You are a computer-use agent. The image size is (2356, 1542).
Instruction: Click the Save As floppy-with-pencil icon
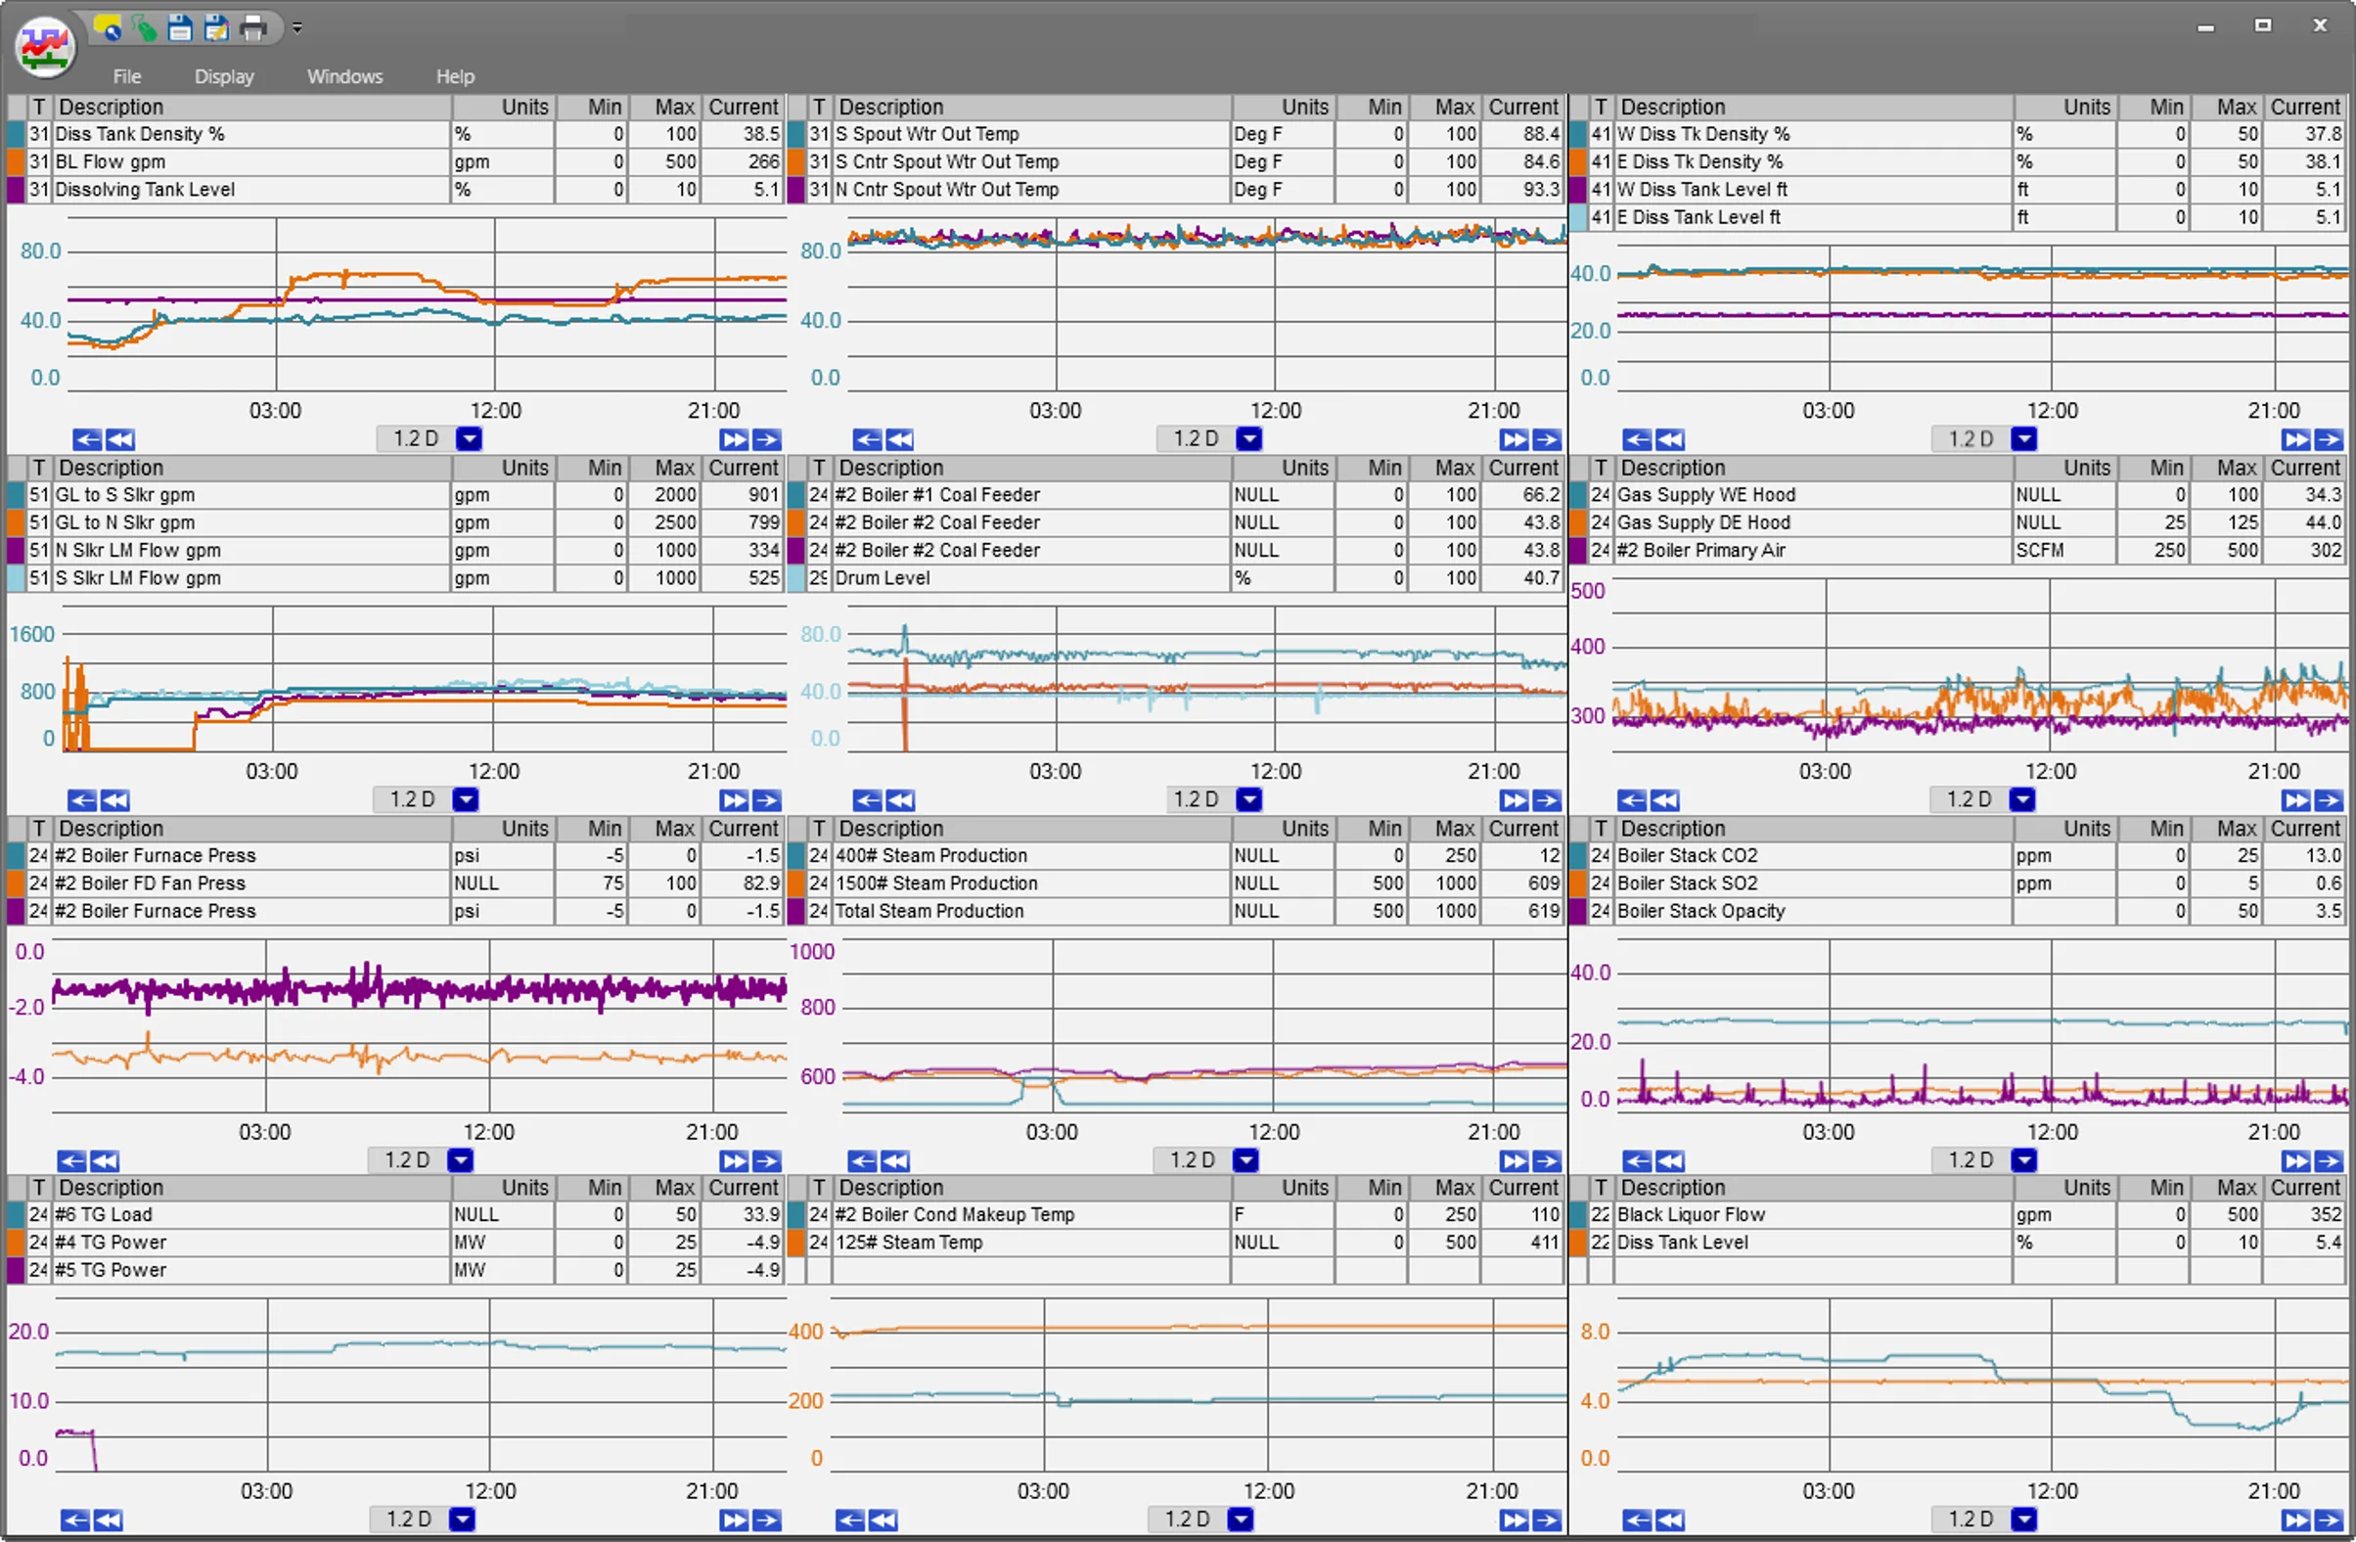216,28
